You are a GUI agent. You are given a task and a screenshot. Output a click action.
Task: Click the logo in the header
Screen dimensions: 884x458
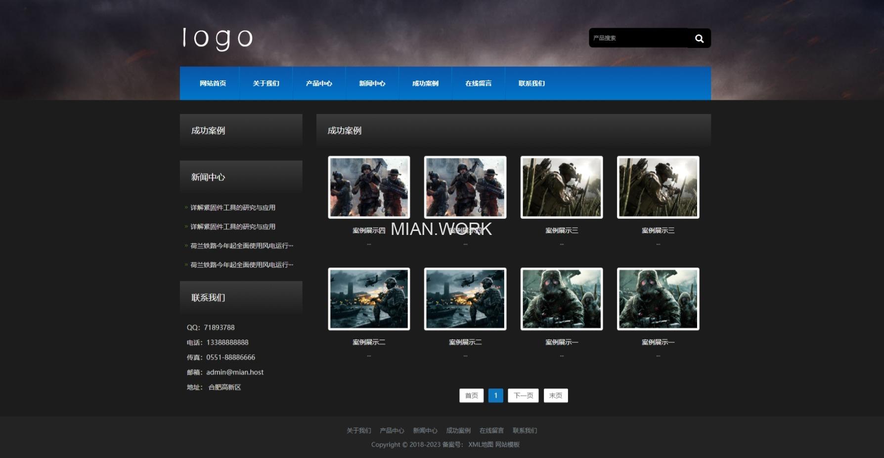pos(218,38)
